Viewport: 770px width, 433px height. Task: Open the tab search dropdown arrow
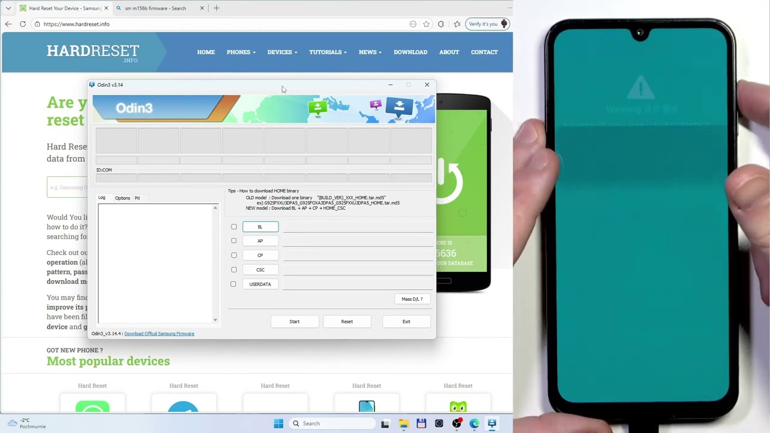point(8,8)
